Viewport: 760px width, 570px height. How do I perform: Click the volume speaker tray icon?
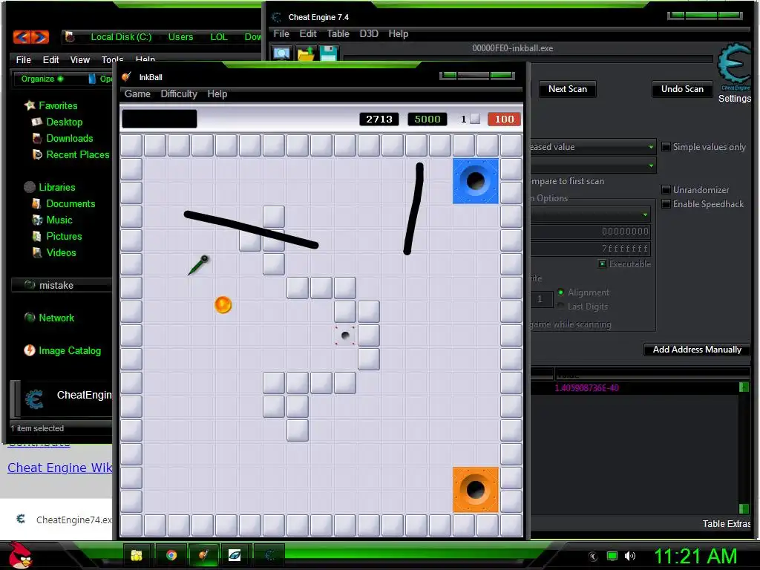pyautogui.click(x=630, y=556)
